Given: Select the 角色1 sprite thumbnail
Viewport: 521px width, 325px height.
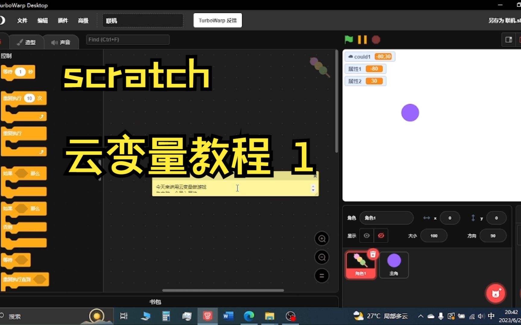Looking at the screenshot, I should [361, 265].
